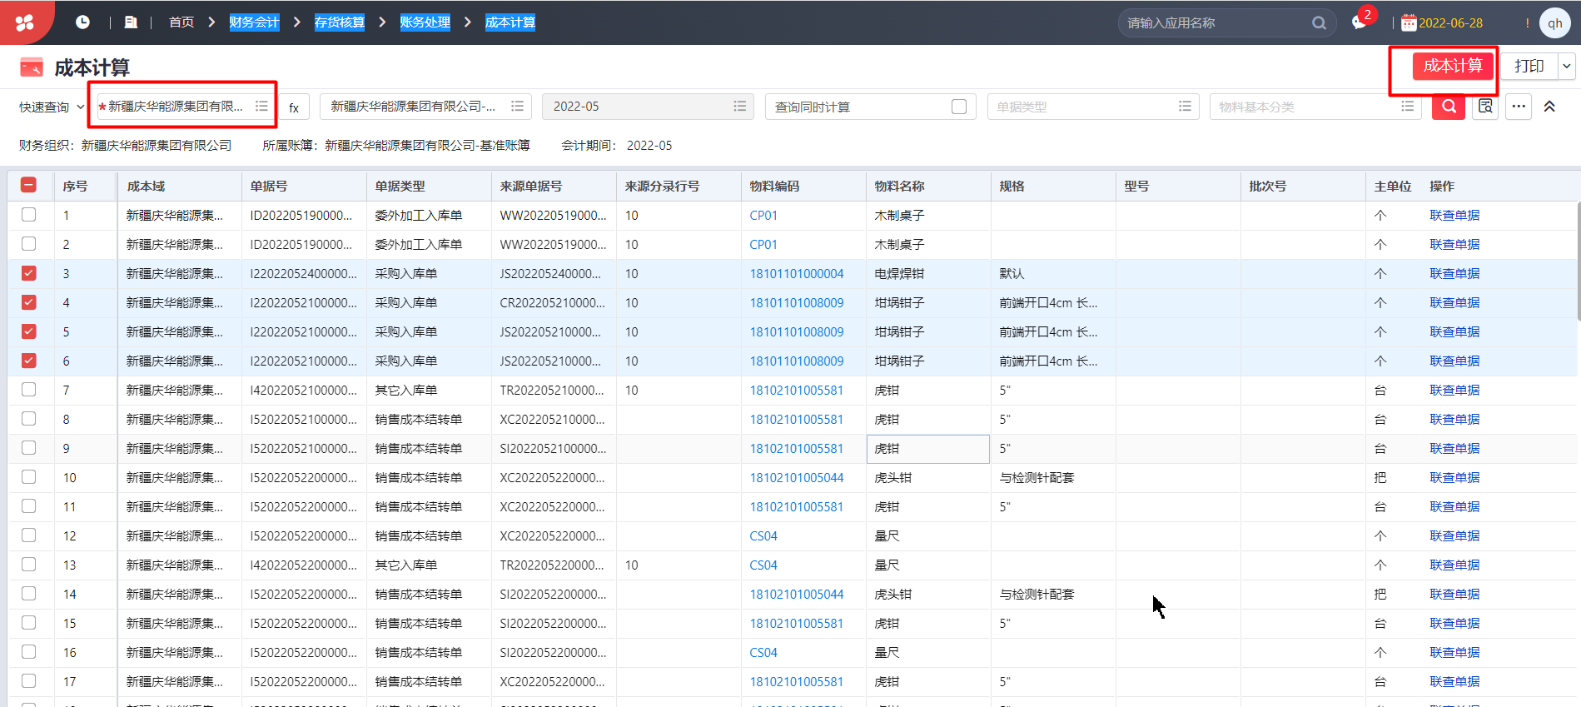This screenshot has width=1581, height=707.
Task: Open the list picker in finance organization field
Action: [261, 107]
